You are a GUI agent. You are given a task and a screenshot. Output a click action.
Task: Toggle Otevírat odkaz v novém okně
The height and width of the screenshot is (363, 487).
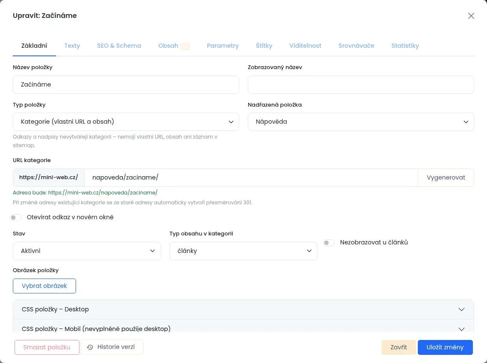16,218
